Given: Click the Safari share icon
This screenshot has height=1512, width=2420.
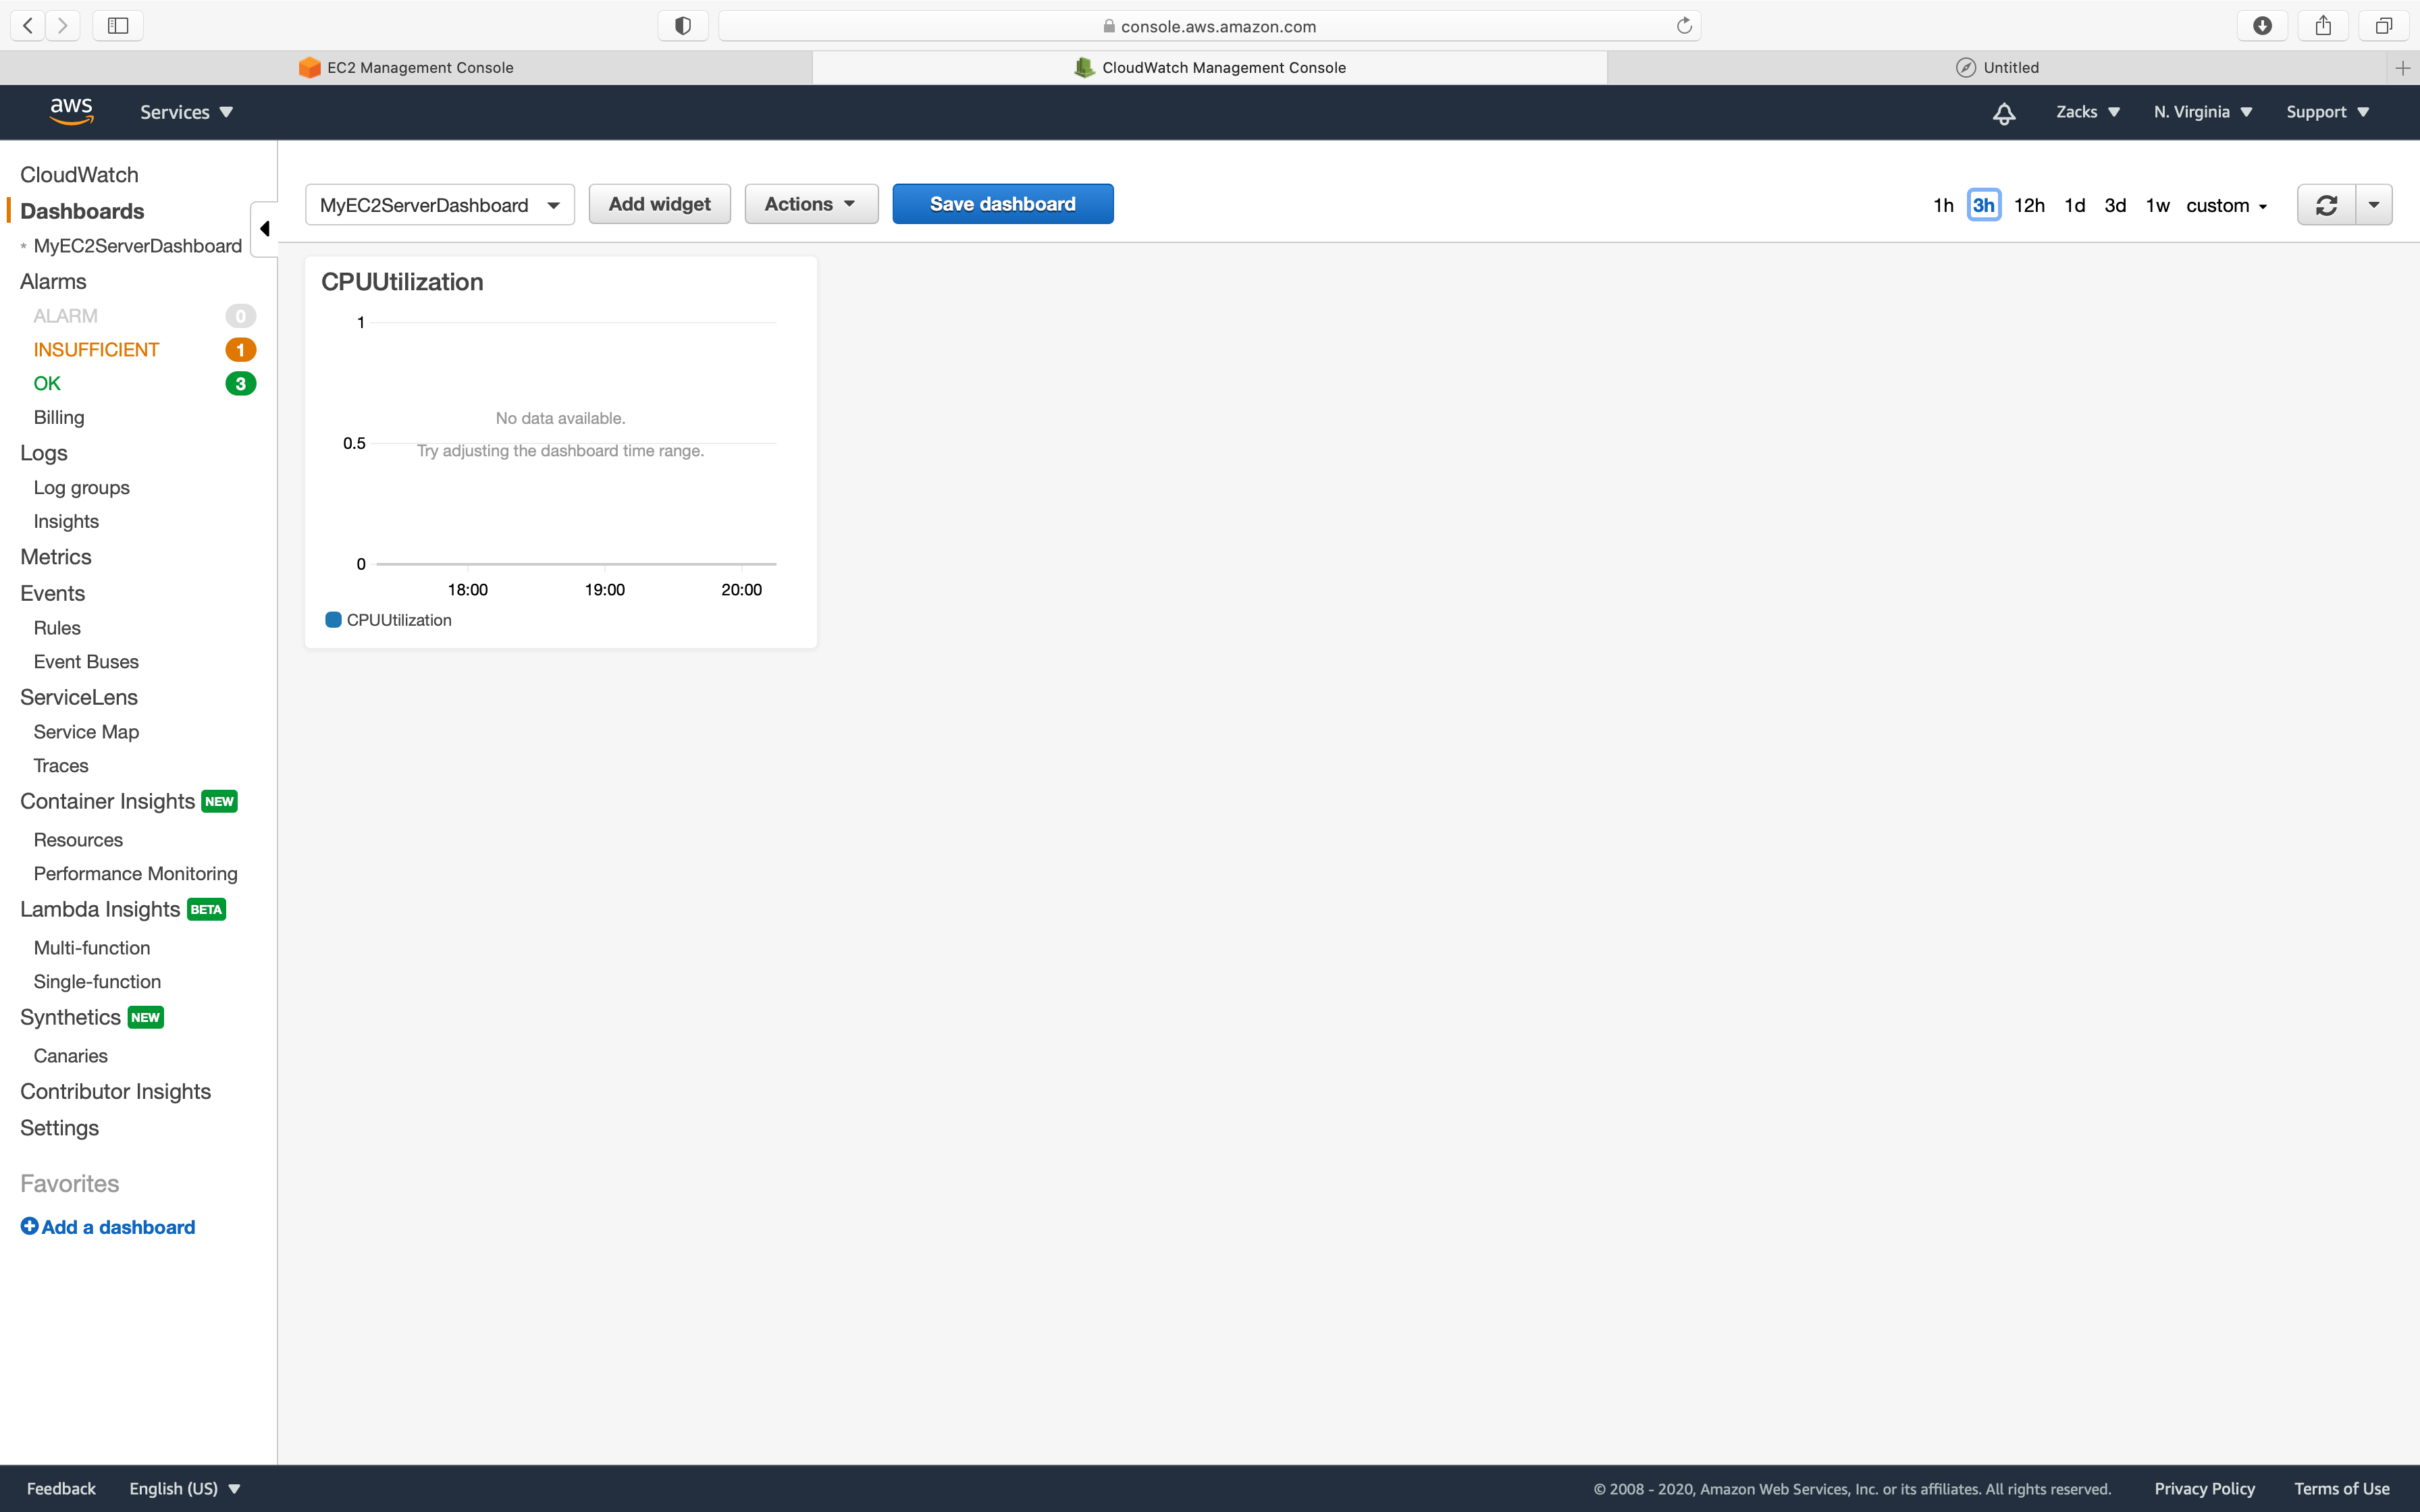Looking at the screenshot, I should coord(2323,26).
